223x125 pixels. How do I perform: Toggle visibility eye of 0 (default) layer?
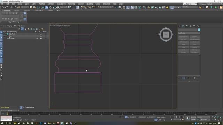[x=6, y=34]
